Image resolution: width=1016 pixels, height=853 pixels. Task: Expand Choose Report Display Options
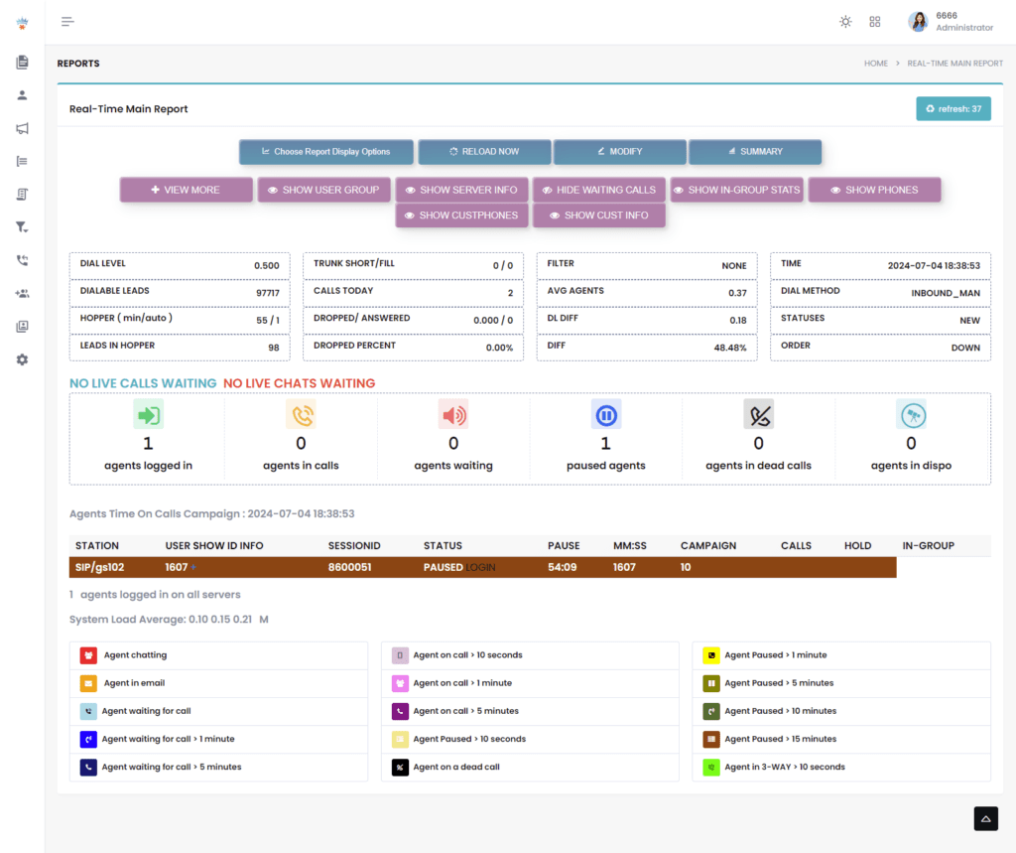click(325, 152)
